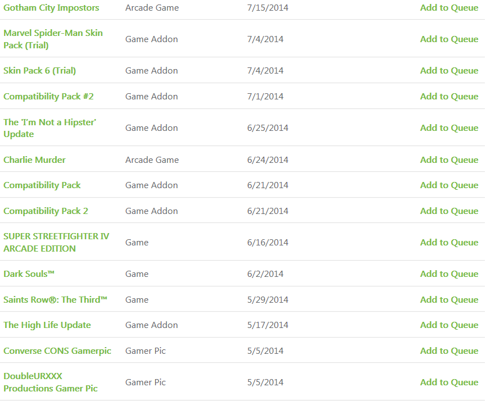Add Converse CONS Gamerpic to queue
This screenshot has width=486, height=401.
pyautogui.click(x=449, y=351)
